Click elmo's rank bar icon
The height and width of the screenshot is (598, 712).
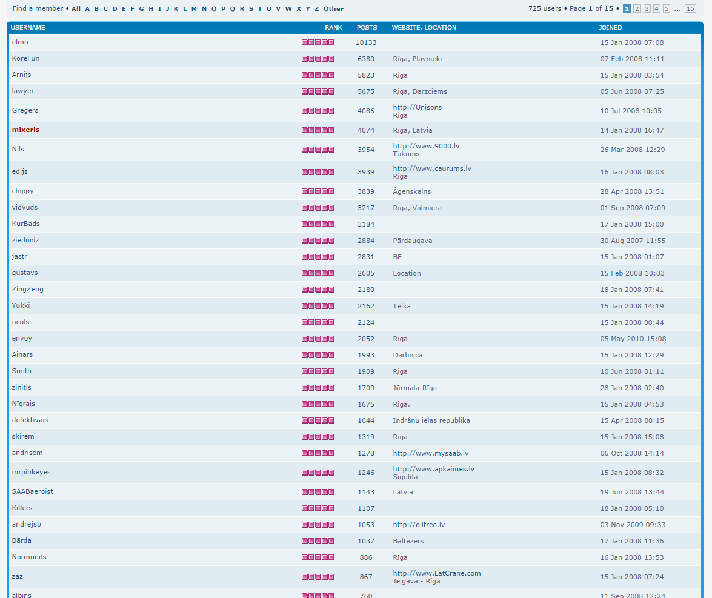coord(318,42)
